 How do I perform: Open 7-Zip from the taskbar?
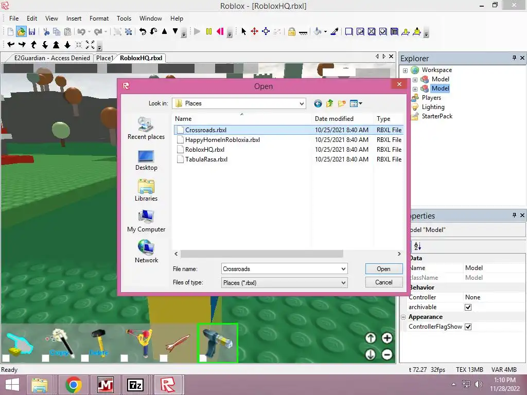[135, 385]
